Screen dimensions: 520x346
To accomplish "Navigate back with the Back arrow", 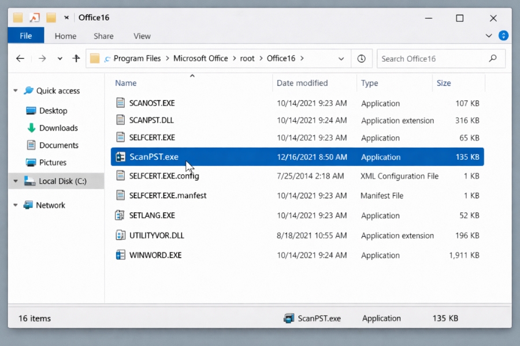I will pos(20,58).
